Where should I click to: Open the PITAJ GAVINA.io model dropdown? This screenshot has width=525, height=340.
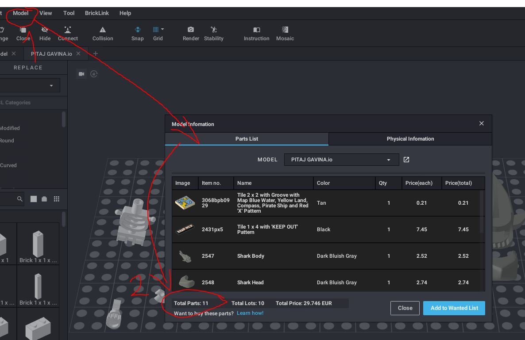(340, 160)
